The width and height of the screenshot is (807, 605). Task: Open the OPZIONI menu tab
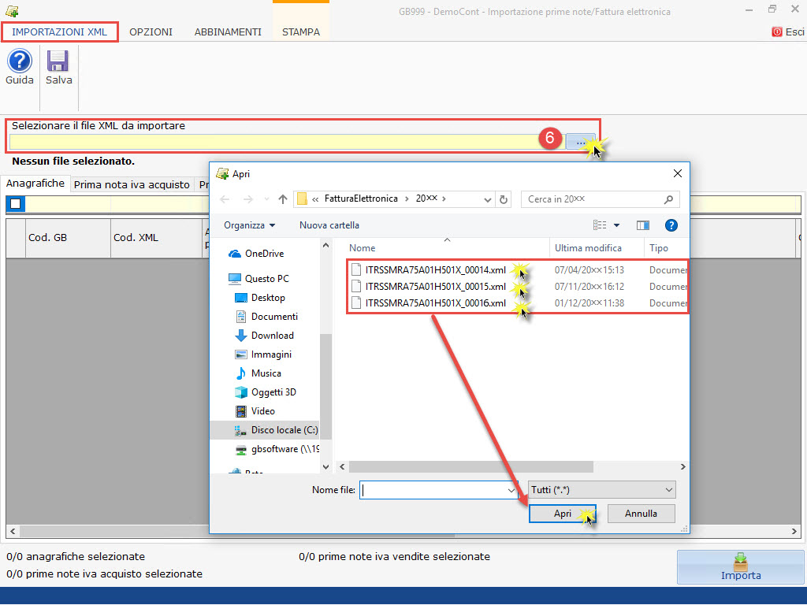pyautogui.click(x=151, y=32)
